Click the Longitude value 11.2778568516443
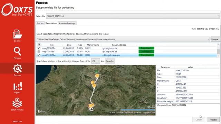 pos(184,98)
